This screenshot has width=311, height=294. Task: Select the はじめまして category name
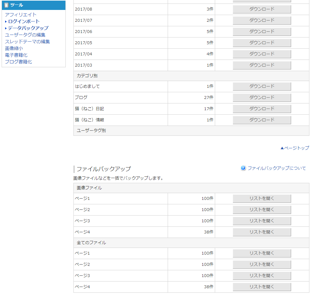pos(87,86)
